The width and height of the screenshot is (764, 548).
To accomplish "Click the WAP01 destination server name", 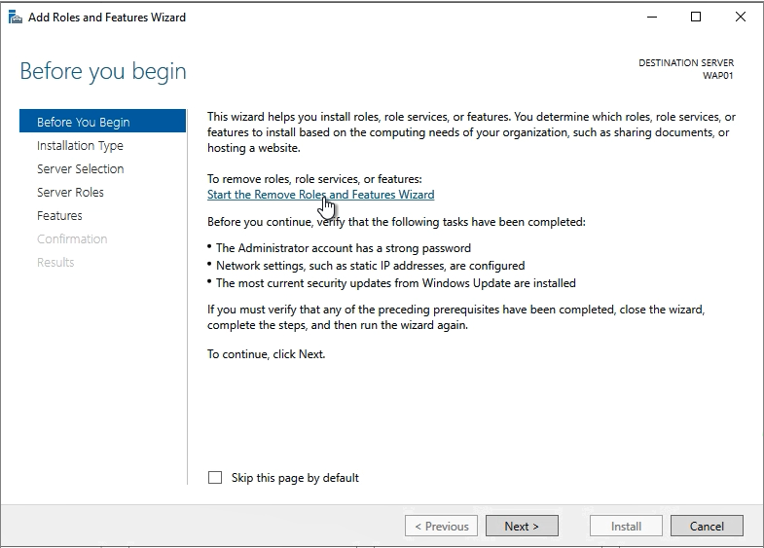I will (x=717, y=76).
